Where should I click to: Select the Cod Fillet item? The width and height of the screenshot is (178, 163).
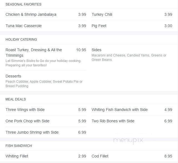click(100, 156)
